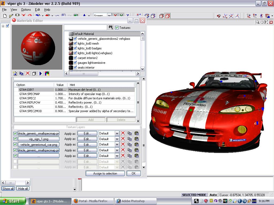274x205 pixels.
Task: Click the multicolor palette icon under the sphere preview
Action: click(47, 73)
